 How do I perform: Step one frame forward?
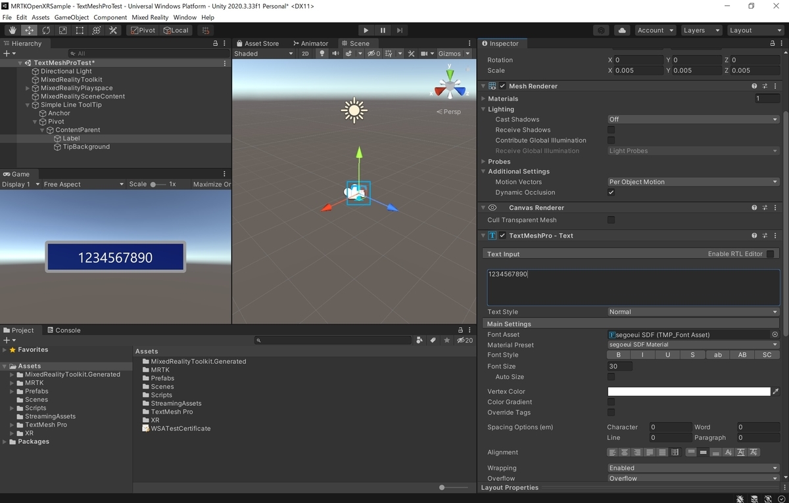coord(399,30)
